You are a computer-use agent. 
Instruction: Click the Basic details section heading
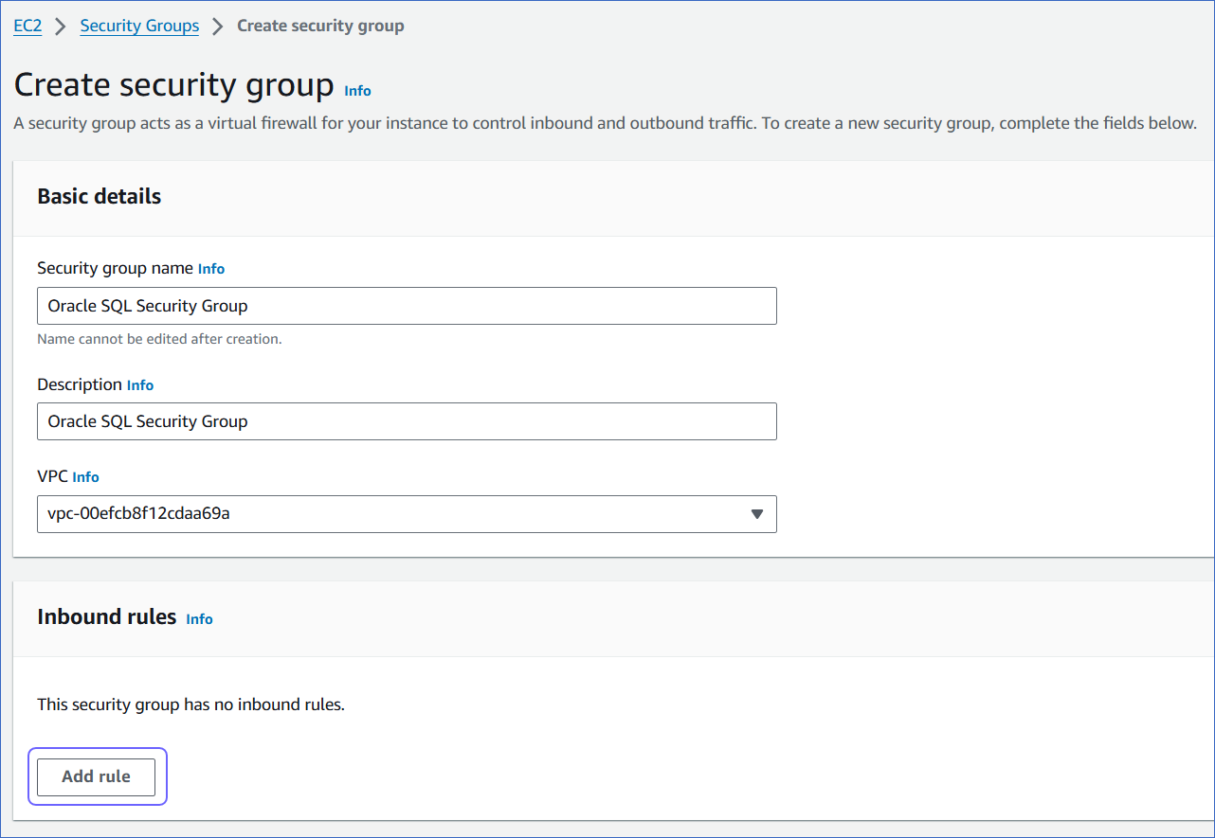point(100,196)
